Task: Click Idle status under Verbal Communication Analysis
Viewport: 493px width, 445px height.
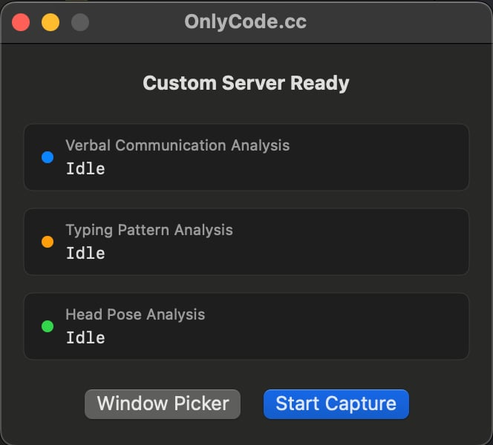Action: pyautogui.click(x=85, y=169)
